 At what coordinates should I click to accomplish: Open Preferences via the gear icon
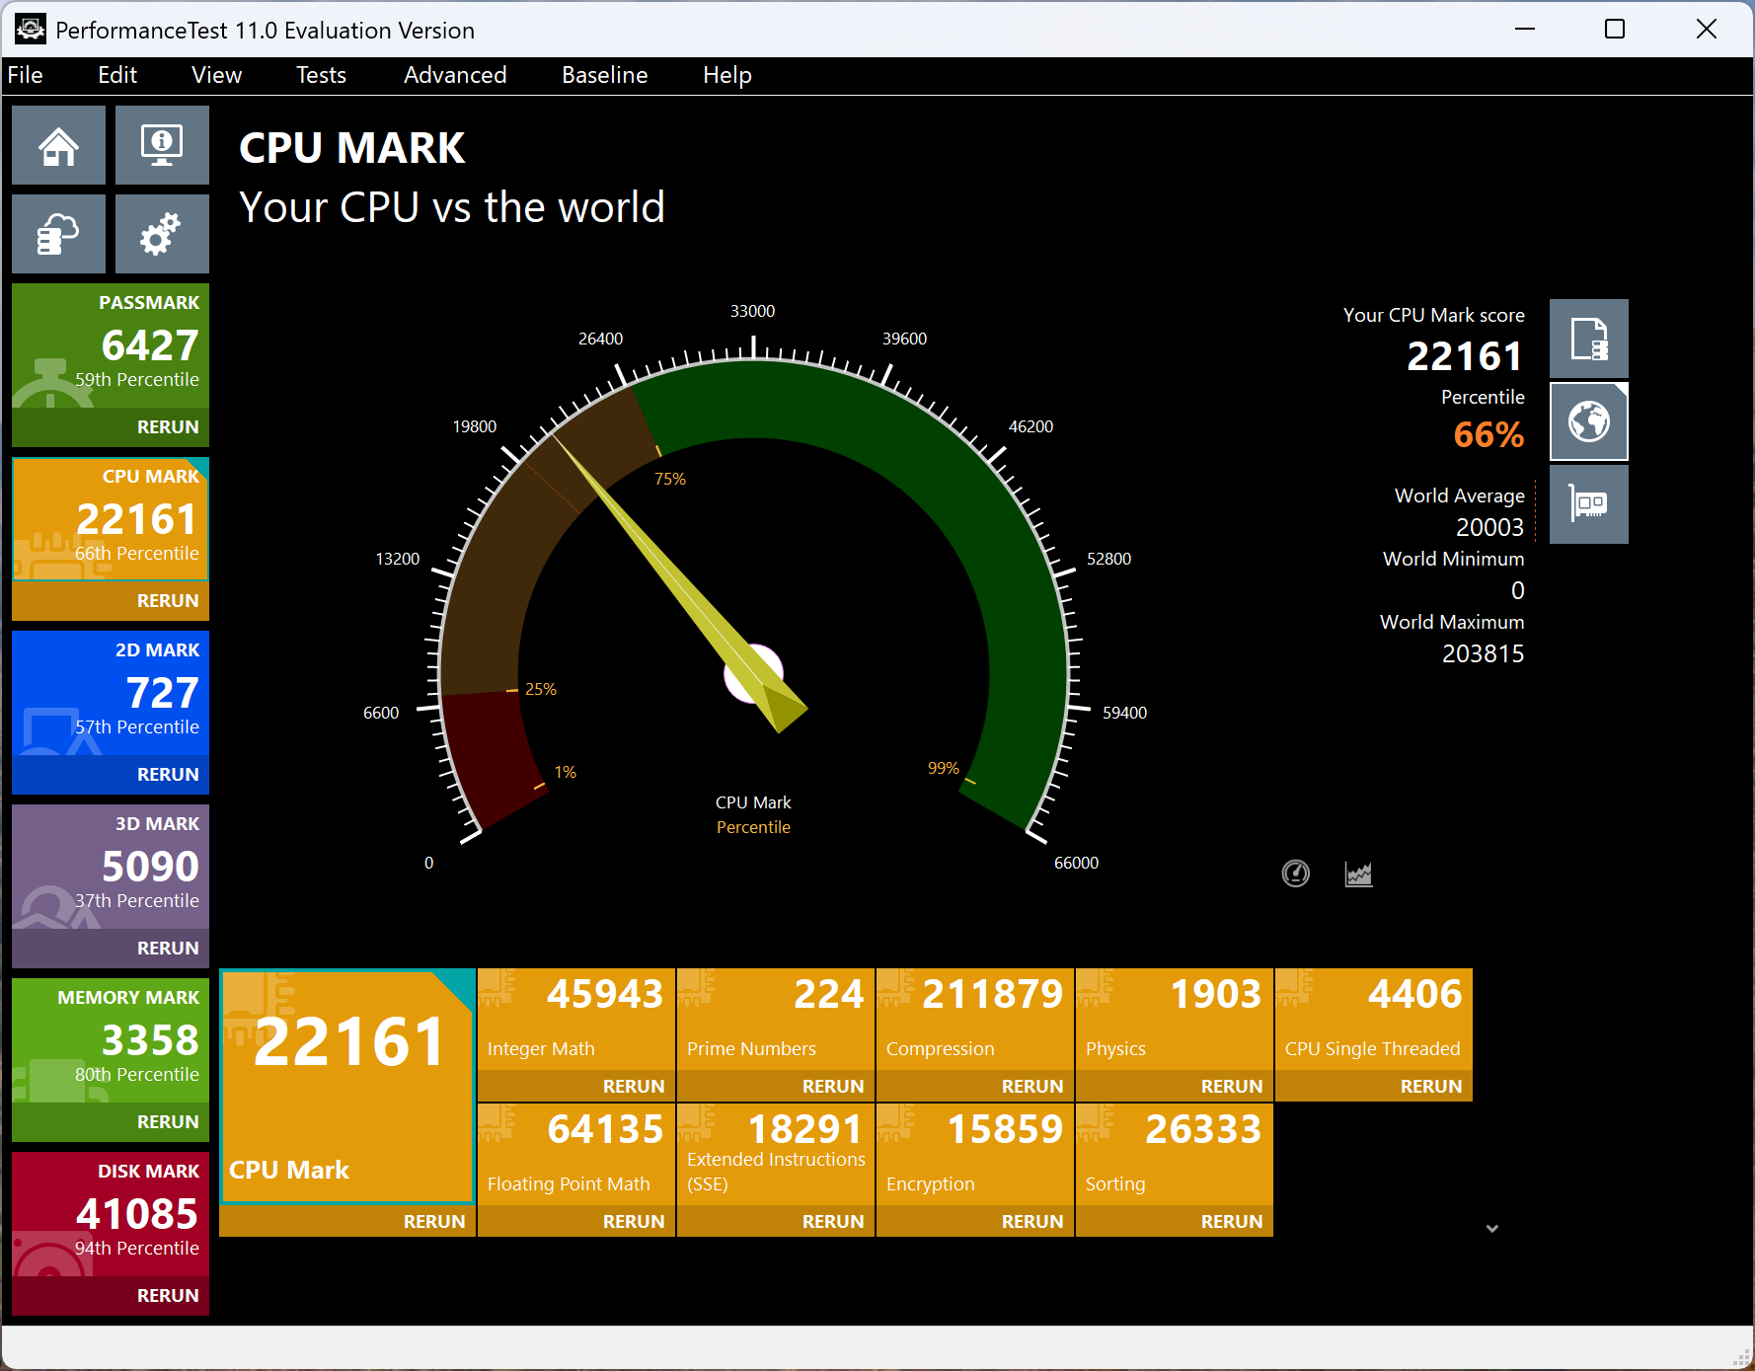[161, 234]
